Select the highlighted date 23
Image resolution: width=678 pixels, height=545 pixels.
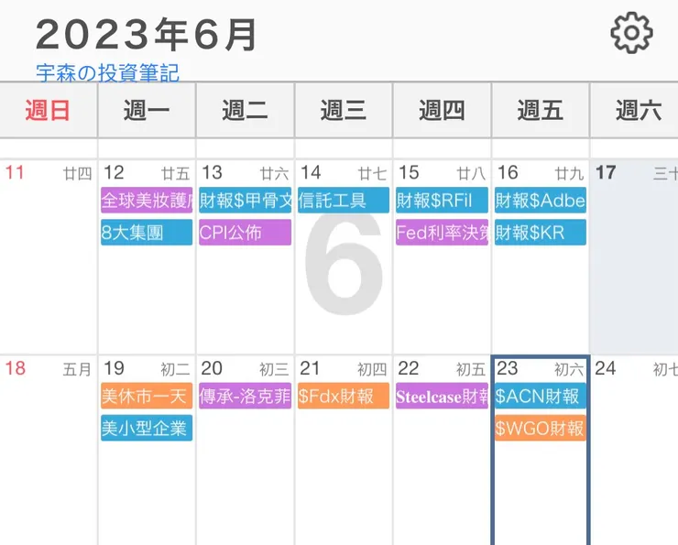508,368
